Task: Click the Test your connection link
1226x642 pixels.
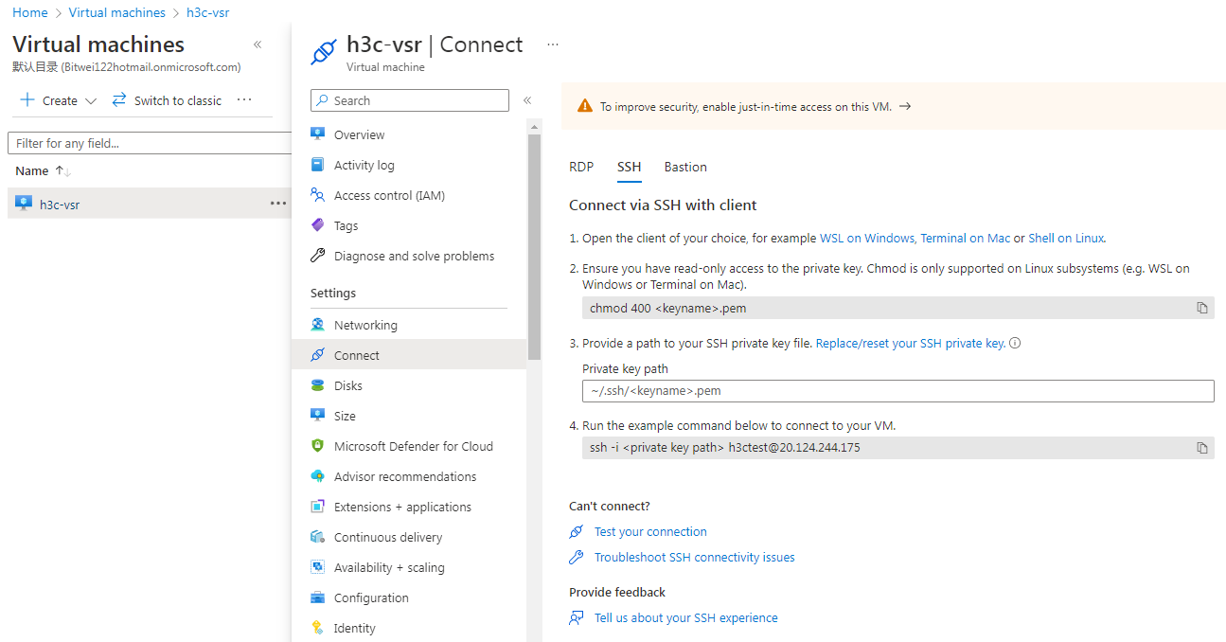Action: pyautogui.click(x=650, y=532)
